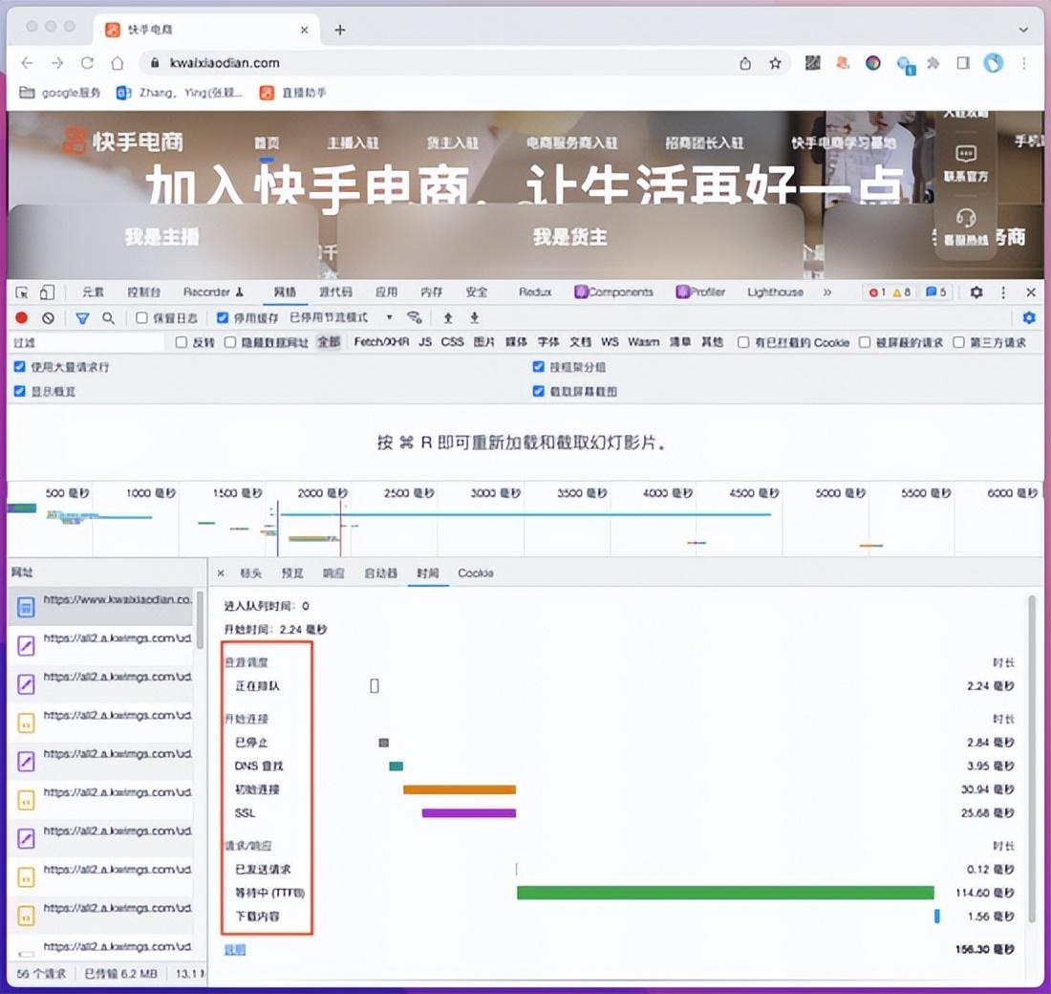Expand more DevTools tabs chevron

point(827,292)
